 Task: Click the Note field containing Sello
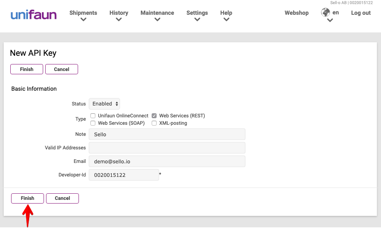(x=167, y=134)
